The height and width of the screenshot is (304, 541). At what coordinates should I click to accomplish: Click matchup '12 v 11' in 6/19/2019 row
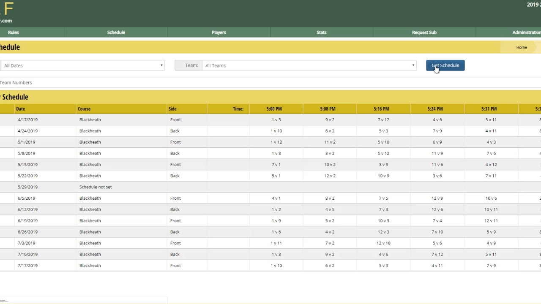point(491,220)
